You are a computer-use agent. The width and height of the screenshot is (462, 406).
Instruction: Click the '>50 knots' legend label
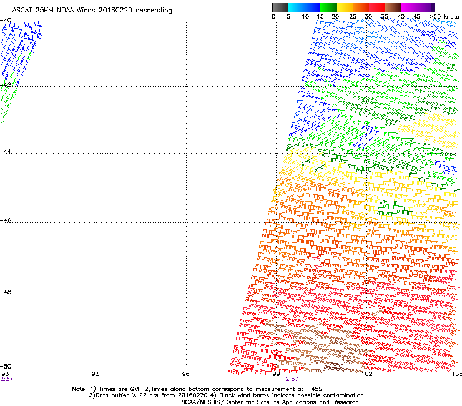tap(444, 17)
